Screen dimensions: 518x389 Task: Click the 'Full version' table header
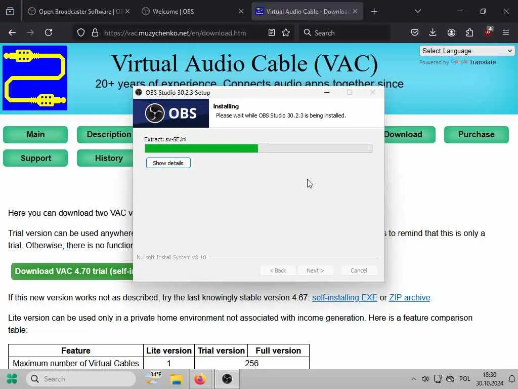coord(278,351)
